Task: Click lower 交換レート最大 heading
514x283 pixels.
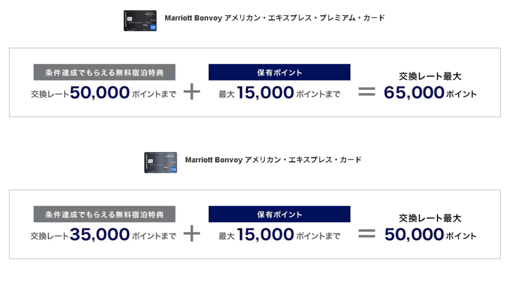Action: point(430,218)
